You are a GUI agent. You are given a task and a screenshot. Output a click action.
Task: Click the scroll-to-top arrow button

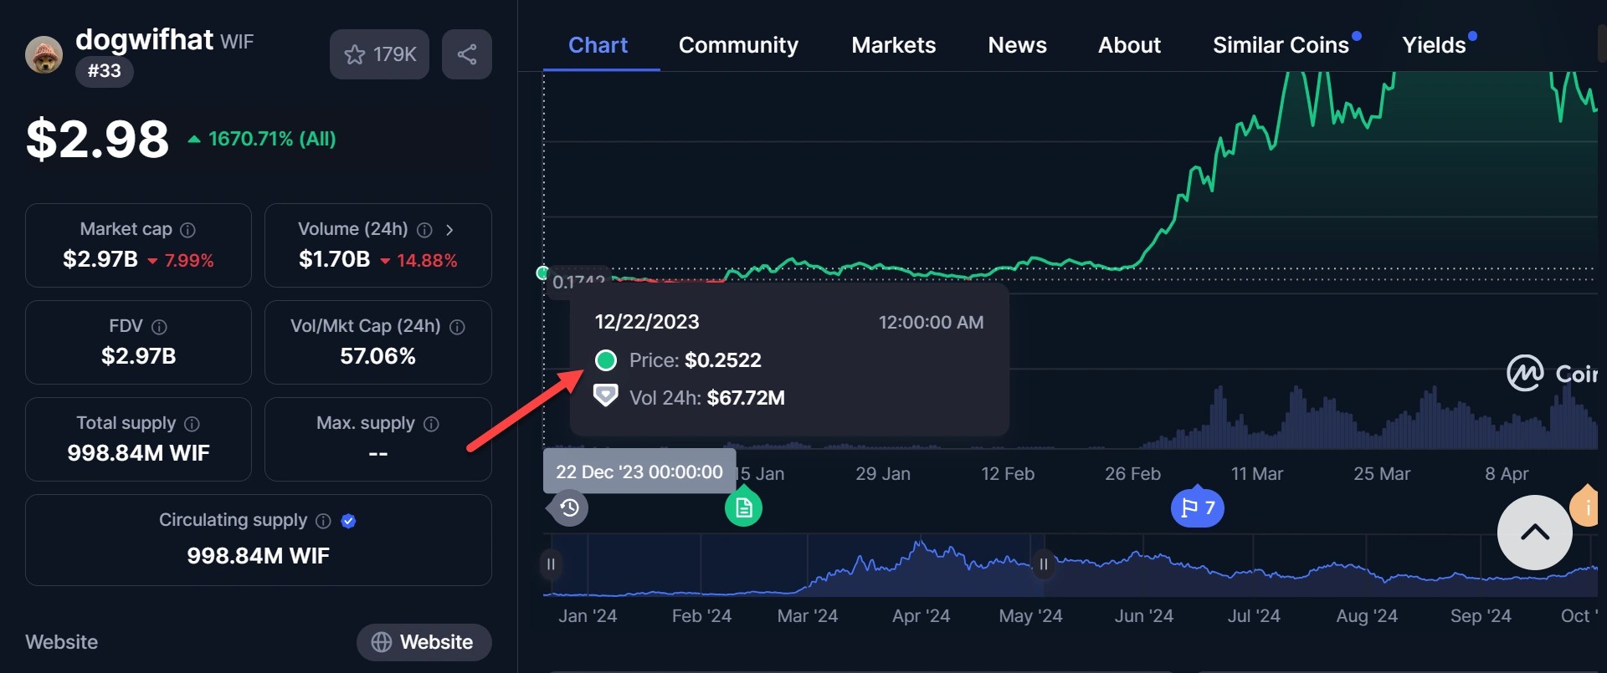click(x=1534, y=533)
